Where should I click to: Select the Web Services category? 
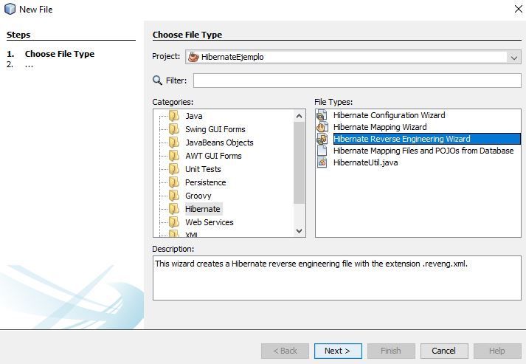209,222
